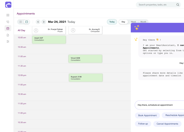Click the search magnifier icon

(x=178, y=5)
